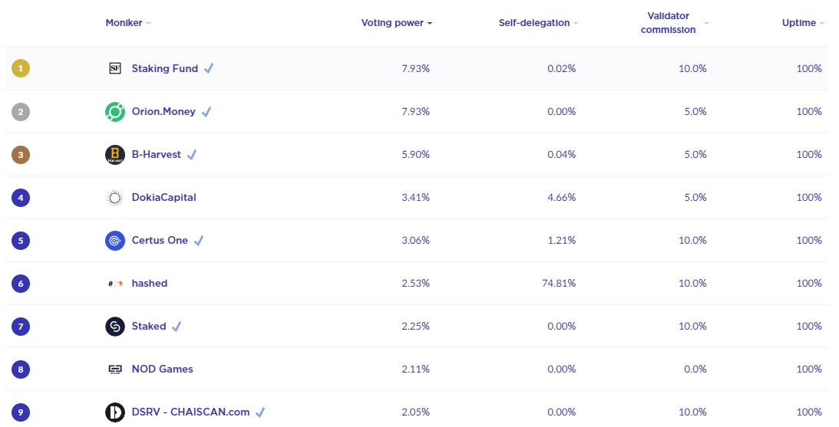Open the DokiaCapital validator link
839x427 pixels.
coord(164,198)
